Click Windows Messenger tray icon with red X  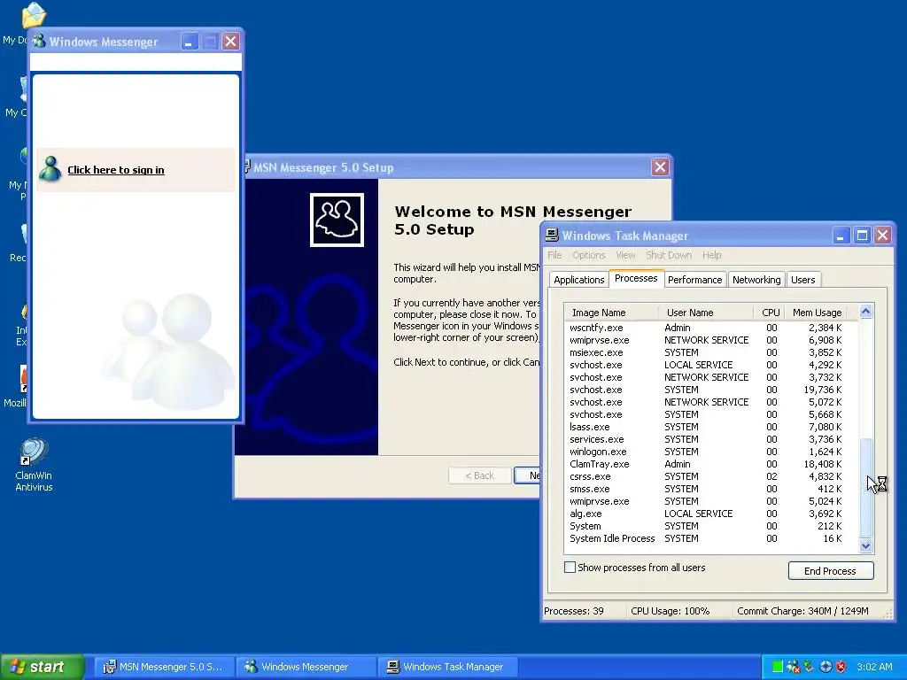793,667
